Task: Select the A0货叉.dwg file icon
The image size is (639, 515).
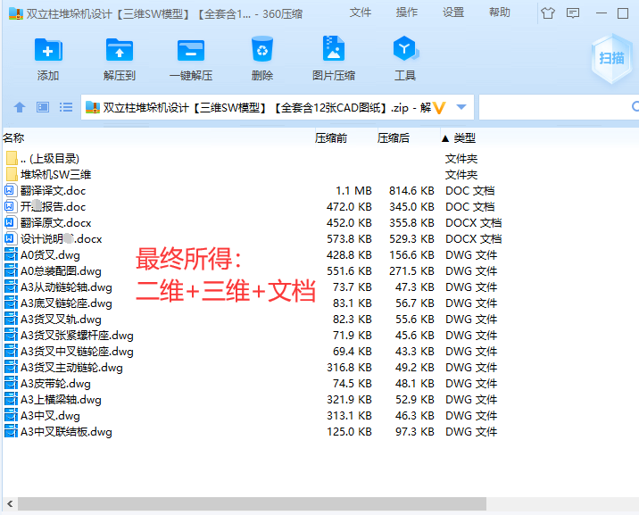Action: (11, 254)
